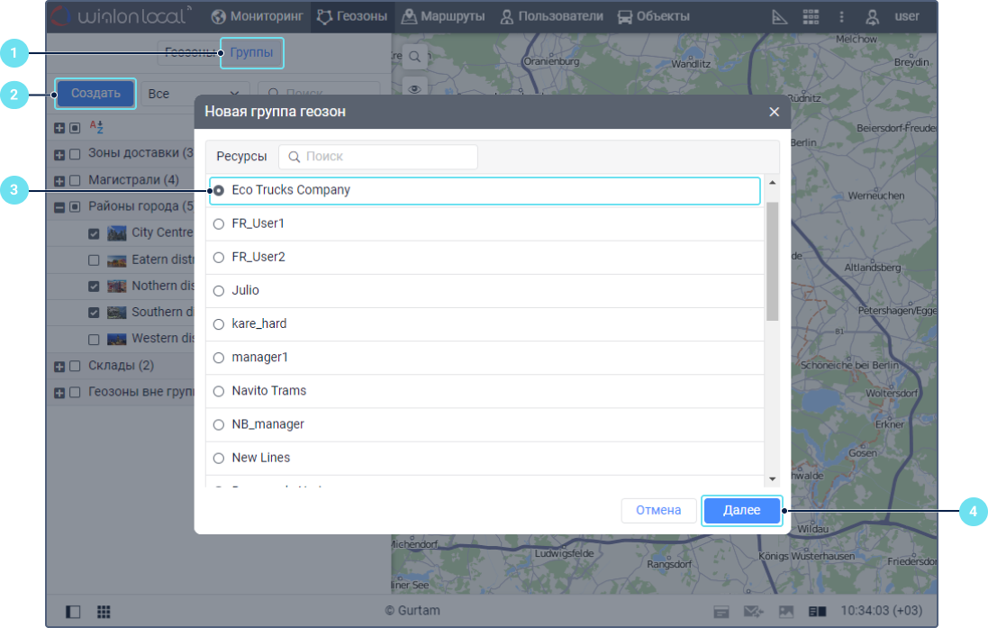The width and height of the screenshot is (988, 628).
Task: Open the Все filter dropdown
Action: [x=195, y=94]
